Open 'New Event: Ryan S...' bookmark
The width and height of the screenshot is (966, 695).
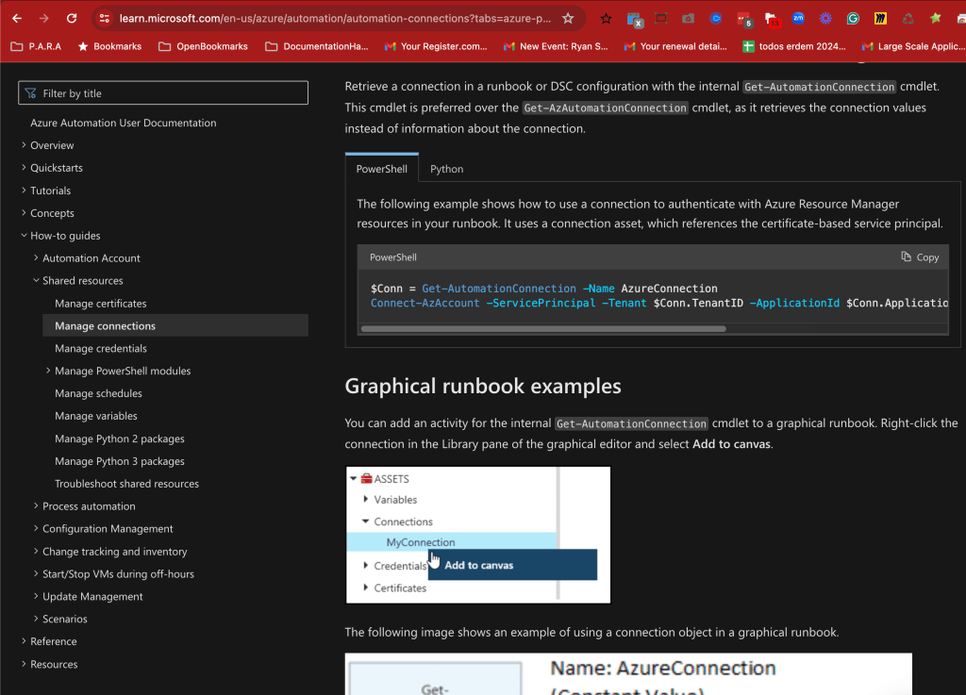(x=556, y=46)
